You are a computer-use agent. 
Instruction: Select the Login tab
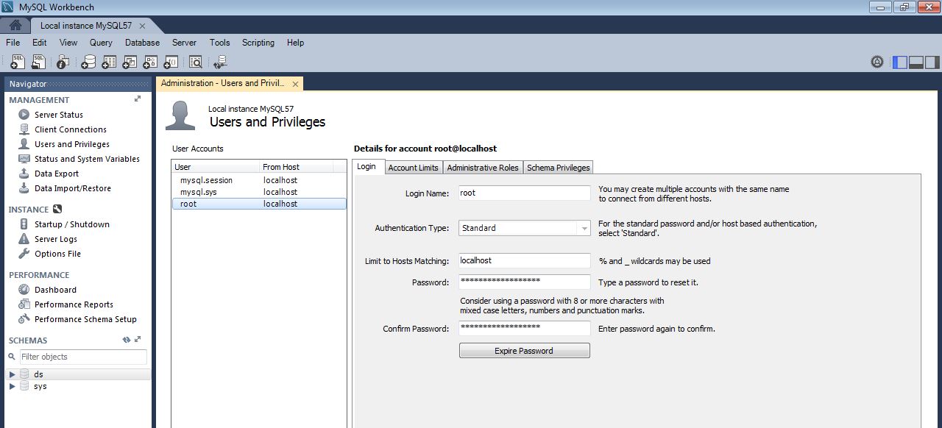(x=366, y=167)
